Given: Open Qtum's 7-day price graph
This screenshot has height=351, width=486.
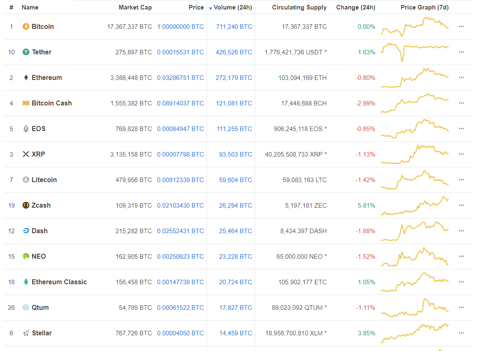Looking at the screenshot, I should click(415, 308).
